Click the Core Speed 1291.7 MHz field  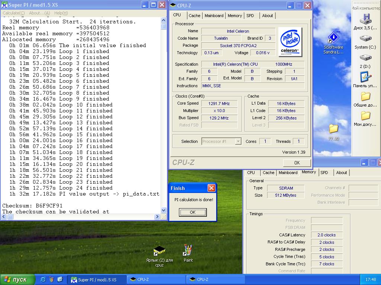[x=219, y=104]
